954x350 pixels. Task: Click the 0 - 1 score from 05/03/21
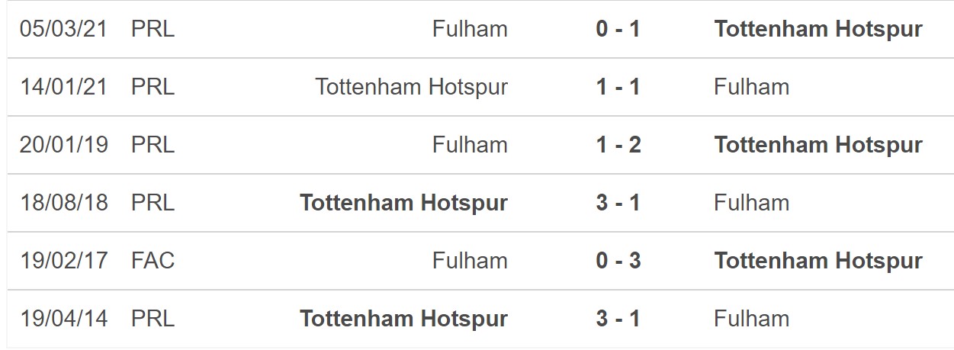click(x=618, y=30)
